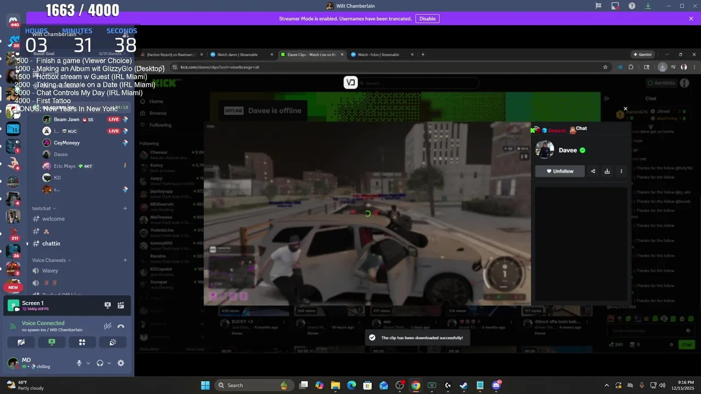Open Microsoft Edge from taskbar
This screenshot has width=701, height=394.
352,385
